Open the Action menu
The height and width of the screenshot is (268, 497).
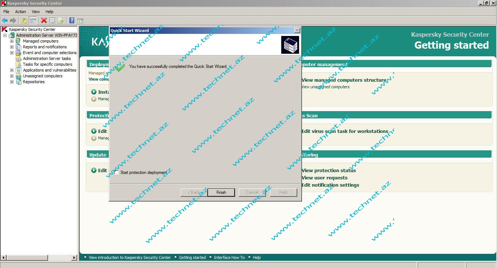[20, 12]
